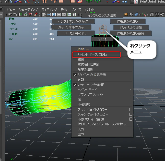The height and width of the screenshot is (161, 165).
Task: Click 選択 in the context menu
Action: click(102, 60)
